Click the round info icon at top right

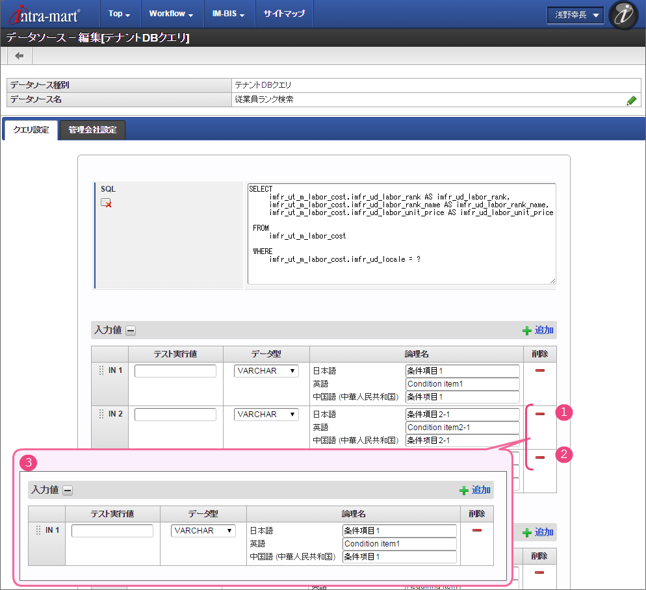(624, 14)
